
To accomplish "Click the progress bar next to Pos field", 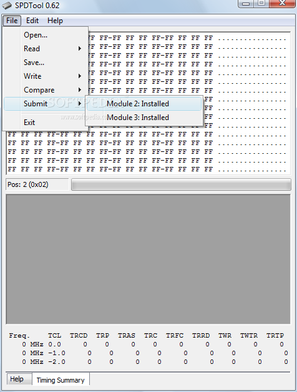I will (181, 184).
